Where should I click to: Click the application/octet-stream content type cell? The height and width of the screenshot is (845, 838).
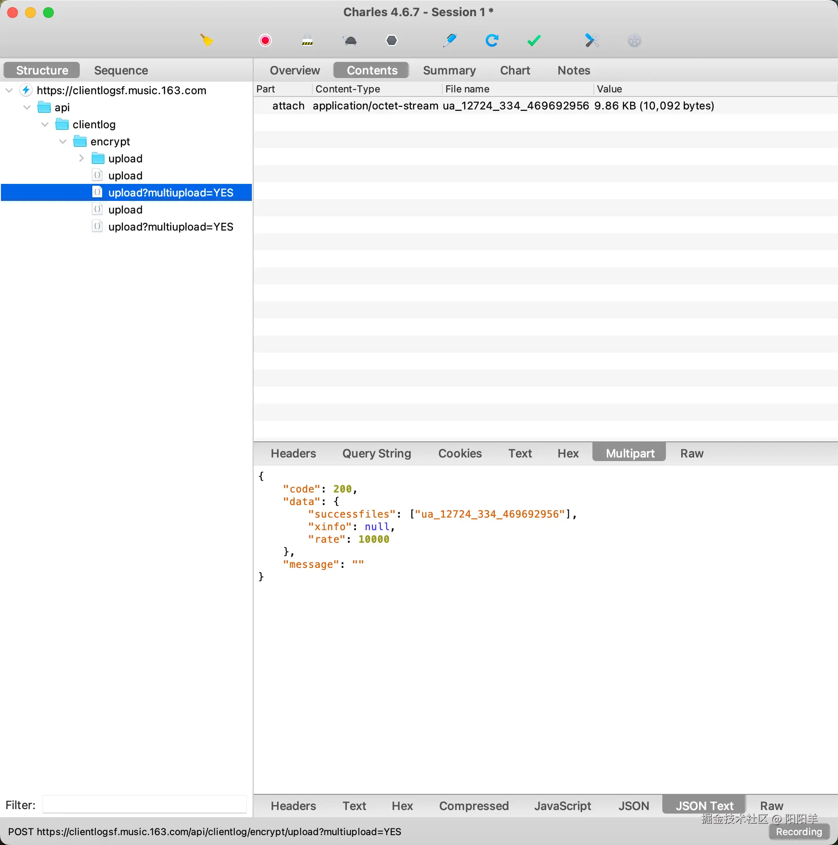tap(376, 105)
